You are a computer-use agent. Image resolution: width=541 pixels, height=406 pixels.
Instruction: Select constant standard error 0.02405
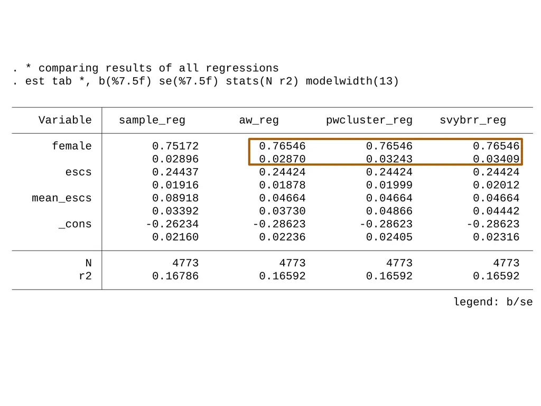click(x=389, y=237)
